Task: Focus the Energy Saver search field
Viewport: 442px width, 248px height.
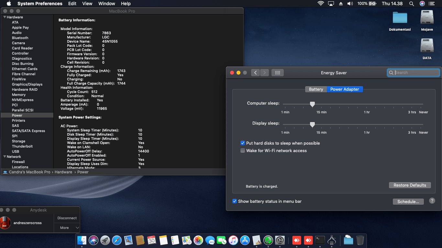Action: tap(414, 73)
